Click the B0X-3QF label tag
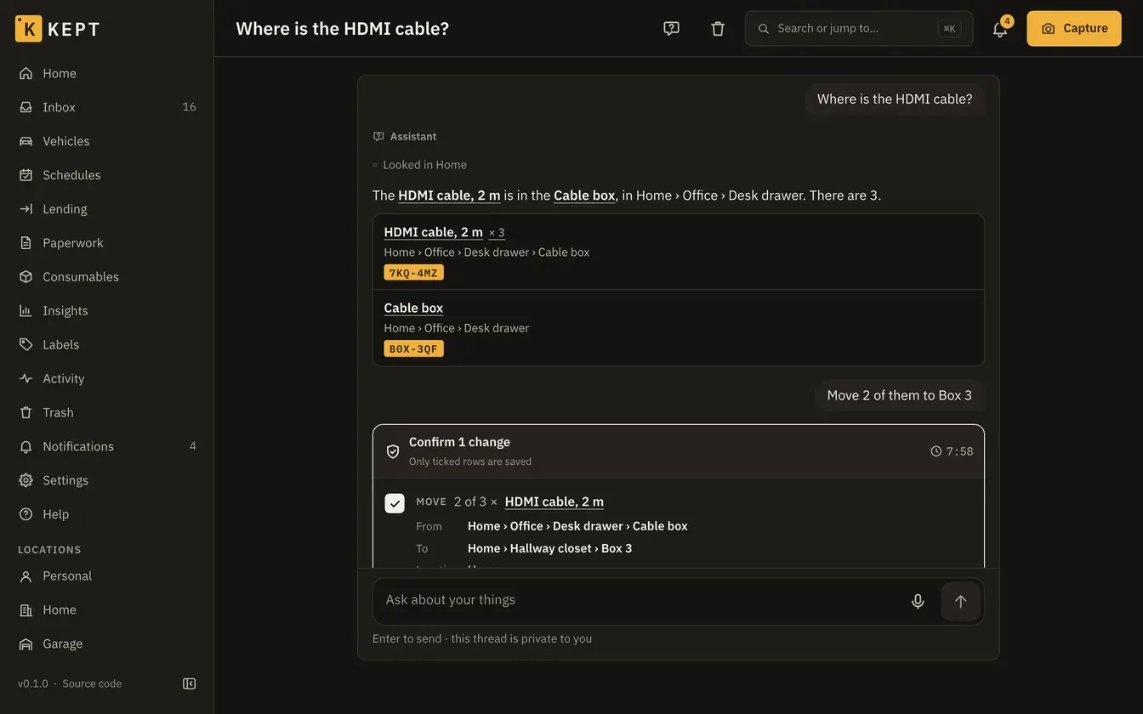The width and height of the screenshot is (1143, 714). point(414,348)
